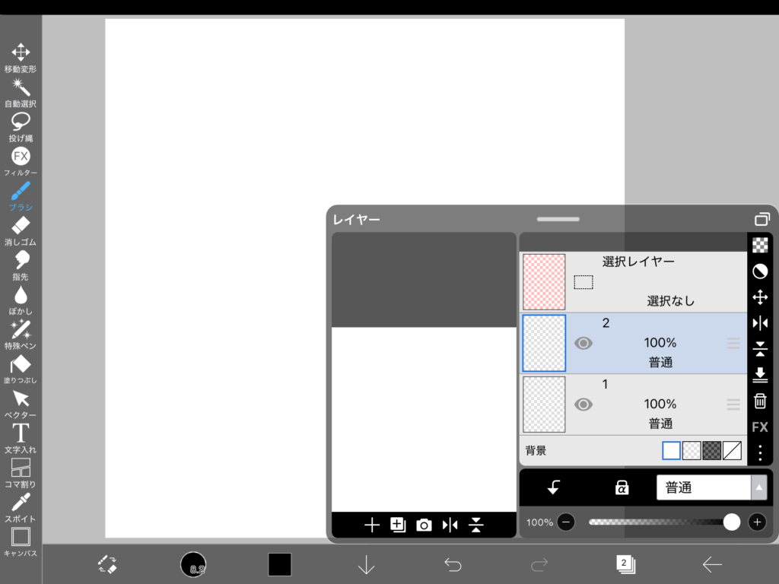Image resolution: width=779 pixels, height=584 pixels.
Task: Delete layer with trash can icon
Action: pos(760,401)
